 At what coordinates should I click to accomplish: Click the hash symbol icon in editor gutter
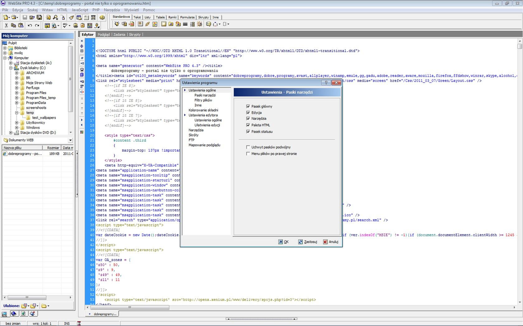click(82, 58)
